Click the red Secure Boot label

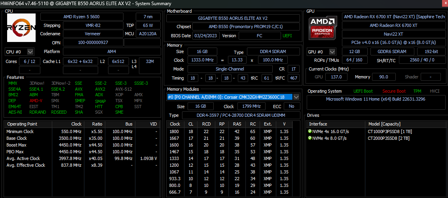point(394,91)
